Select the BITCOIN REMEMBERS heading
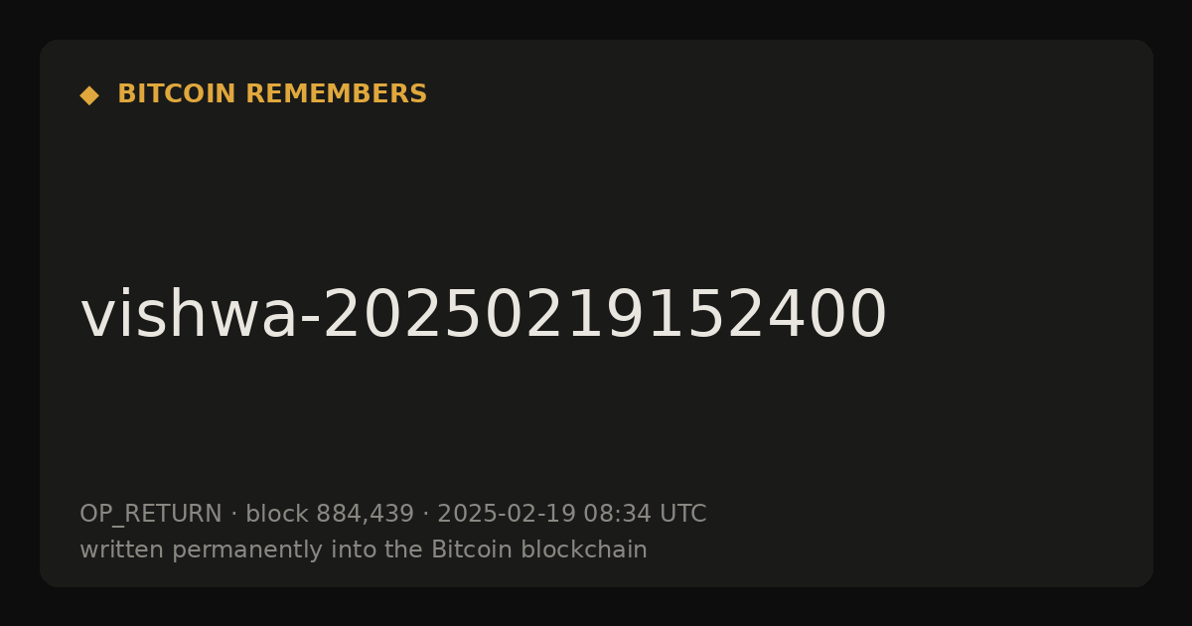 click(x=272, y=94)
